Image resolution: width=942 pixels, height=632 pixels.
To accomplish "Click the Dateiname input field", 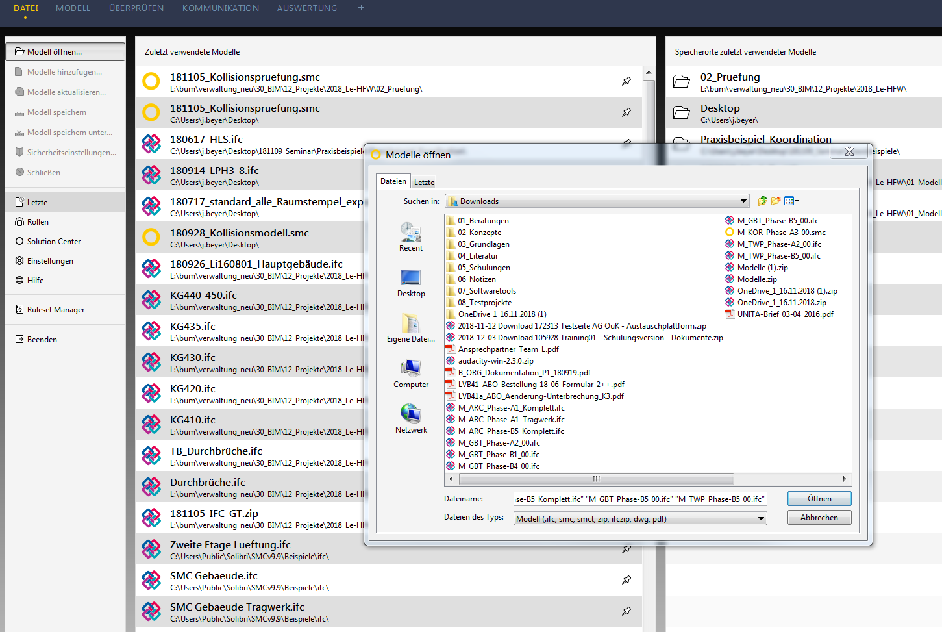I will pyautogui.click(x=640, y=499).
